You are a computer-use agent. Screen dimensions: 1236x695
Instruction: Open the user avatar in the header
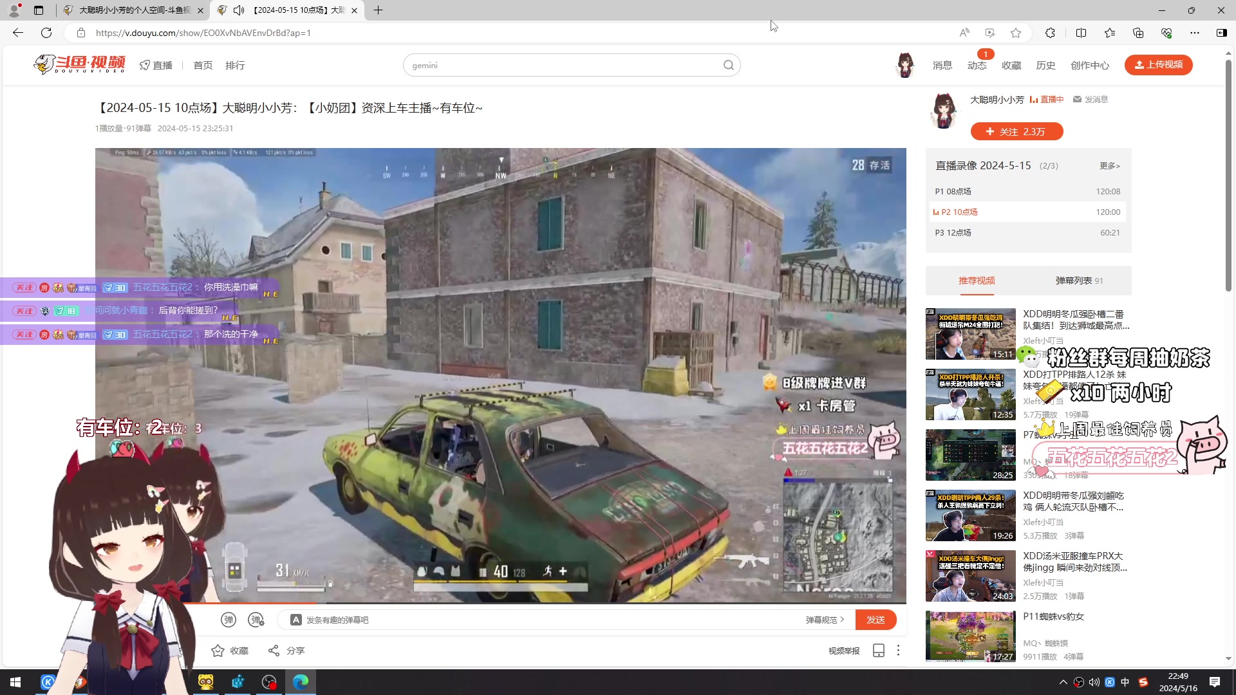pos(905,65)
